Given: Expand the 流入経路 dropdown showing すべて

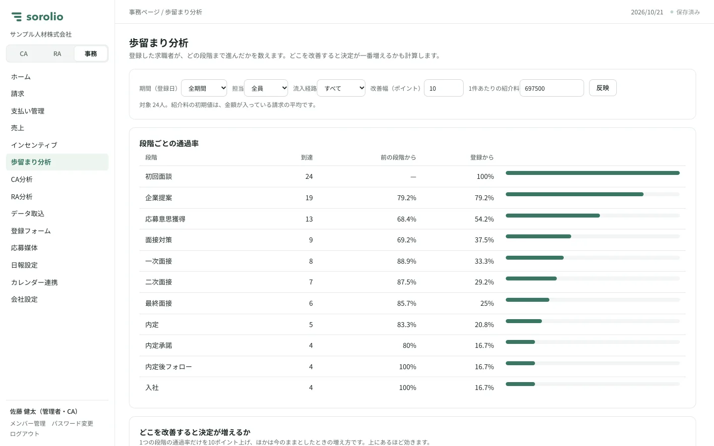Looking at the screenshot, I should [x=341, y=88].
